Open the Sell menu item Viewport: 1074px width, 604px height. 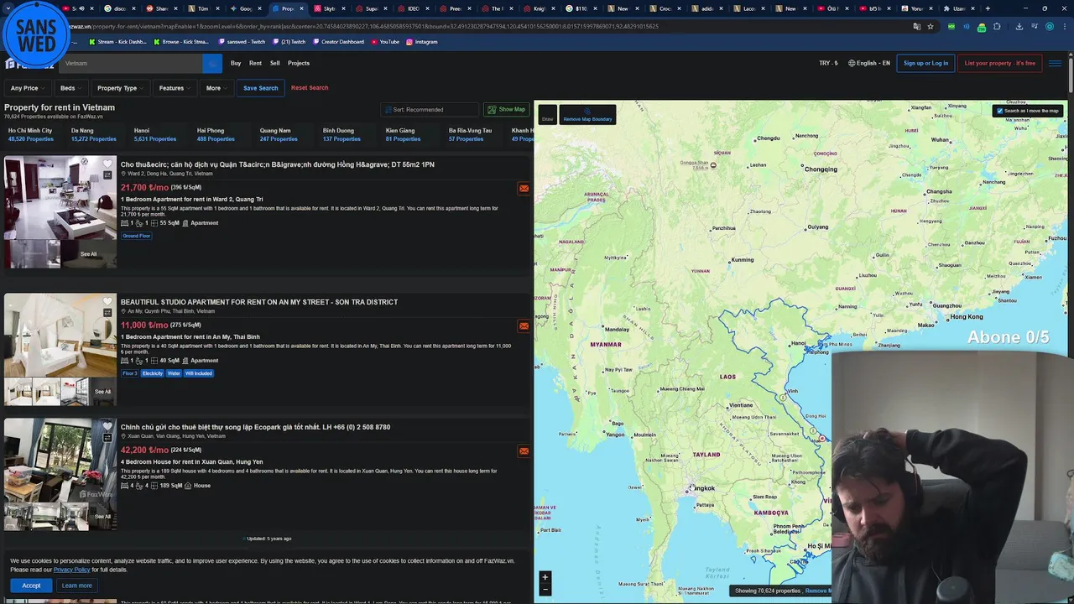pos(274,63)
